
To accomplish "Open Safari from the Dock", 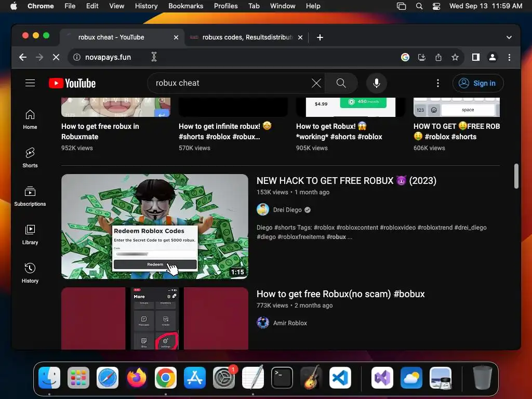I will pyautogui.click(x=108, y=378).
